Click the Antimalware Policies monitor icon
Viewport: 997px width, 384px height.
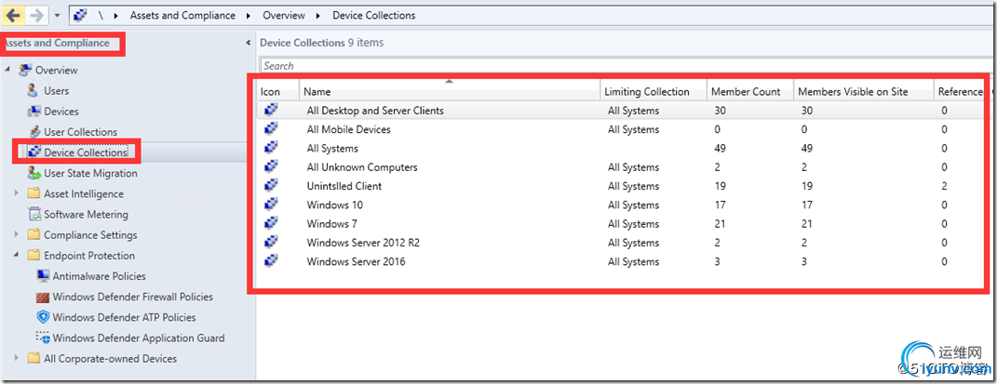coord(43,276)
